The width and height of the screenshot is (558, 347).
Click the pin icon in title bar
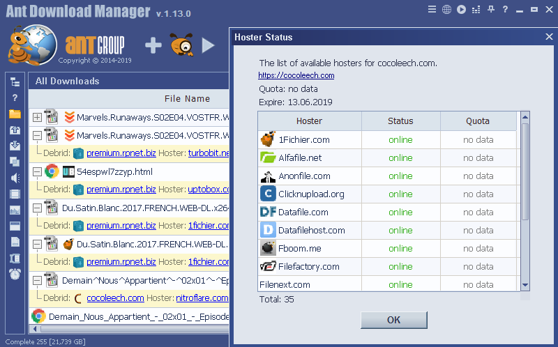pos(491,10)
